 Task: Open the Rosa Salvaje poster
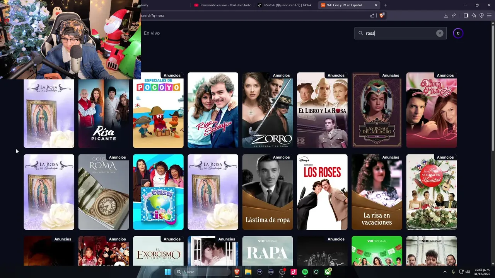point(213,110)
